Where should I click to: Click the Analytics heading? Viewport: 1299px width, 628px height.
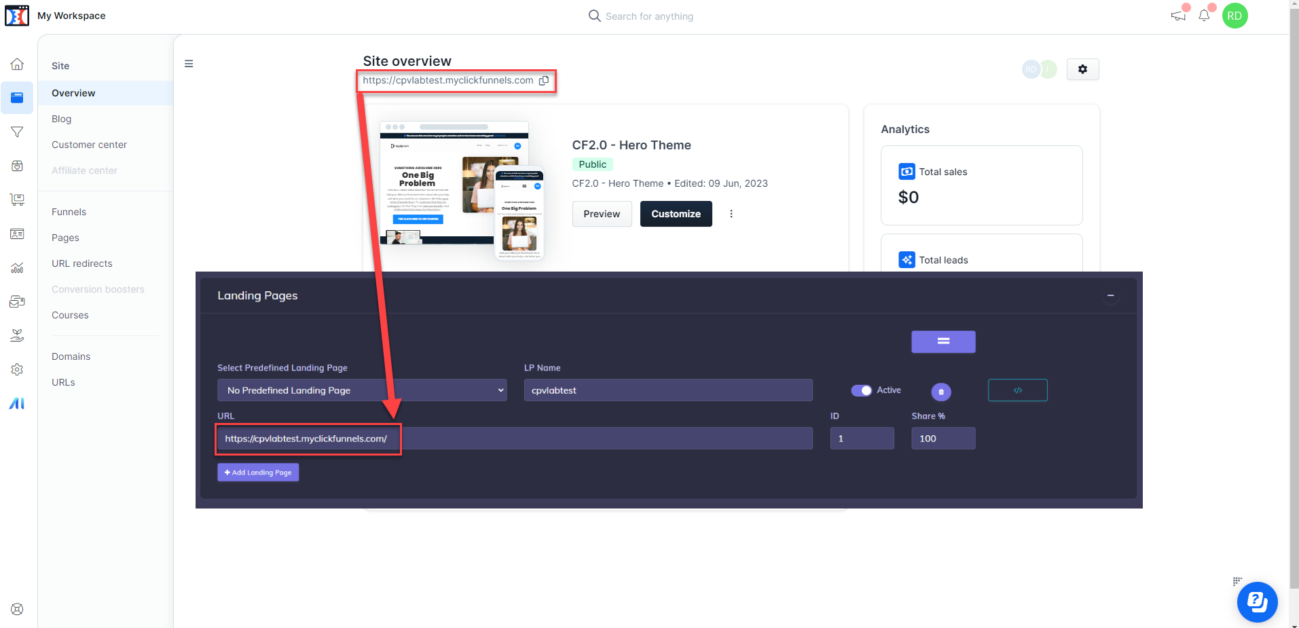pyautogui.click(x=905, y=130)
